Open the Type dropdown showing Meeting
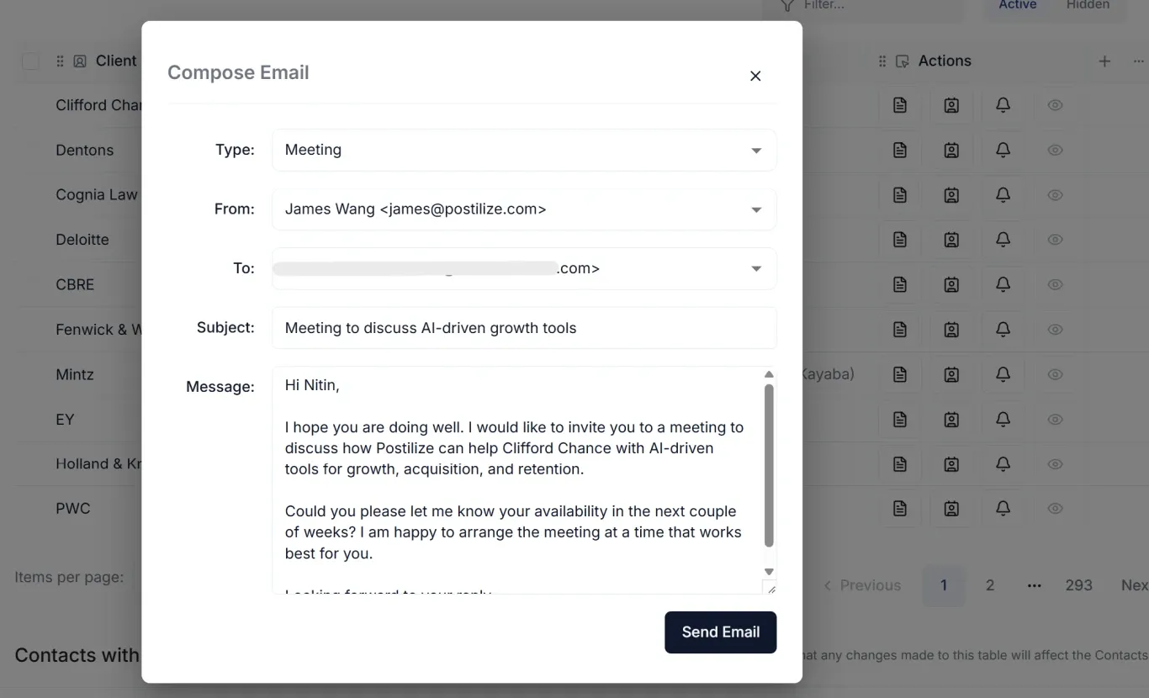 click(523, 150)
